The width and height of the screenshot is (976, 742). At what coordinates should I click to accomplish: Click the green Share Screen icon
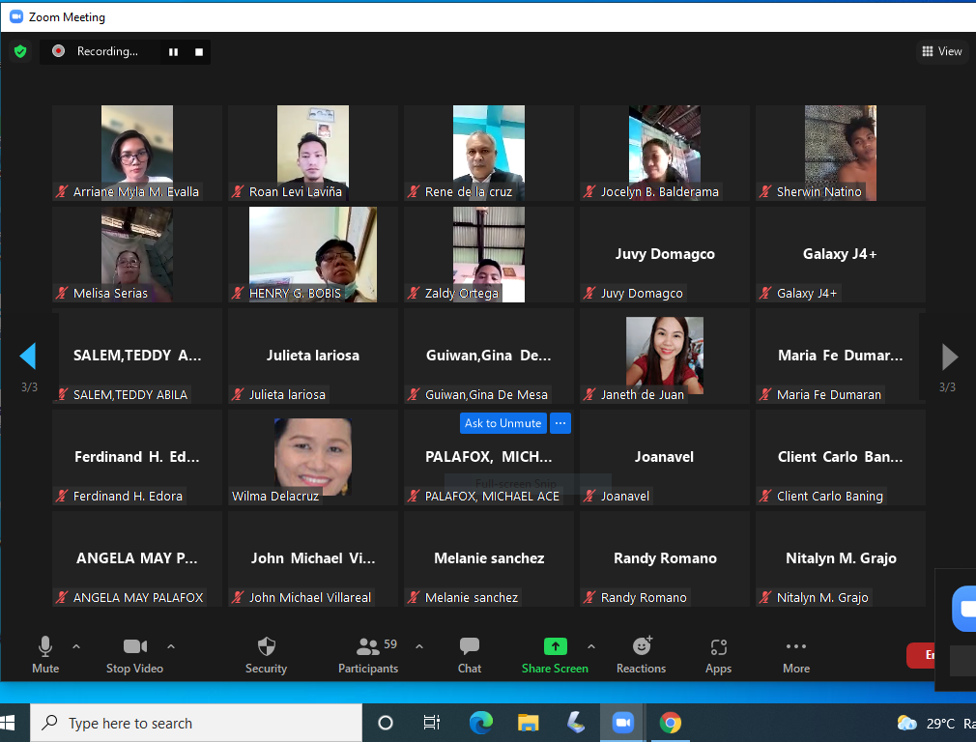[x=555, y=647]
